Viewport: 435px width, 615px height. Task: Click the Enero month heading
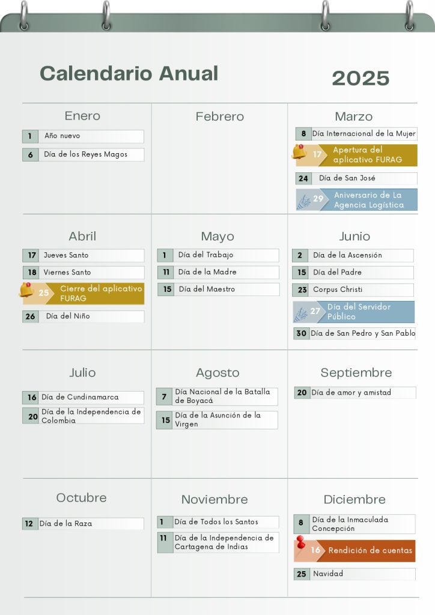pyautogui.click(x=82, y=116)
